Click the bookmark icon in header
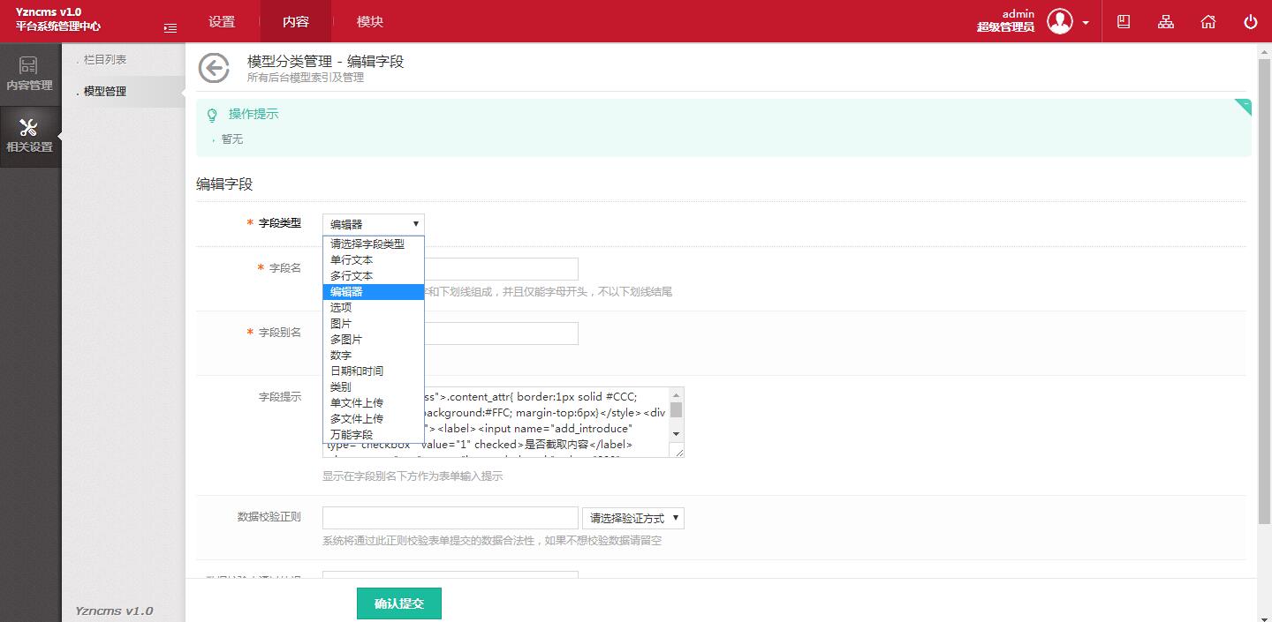1272x622 pixels. 1124,22
